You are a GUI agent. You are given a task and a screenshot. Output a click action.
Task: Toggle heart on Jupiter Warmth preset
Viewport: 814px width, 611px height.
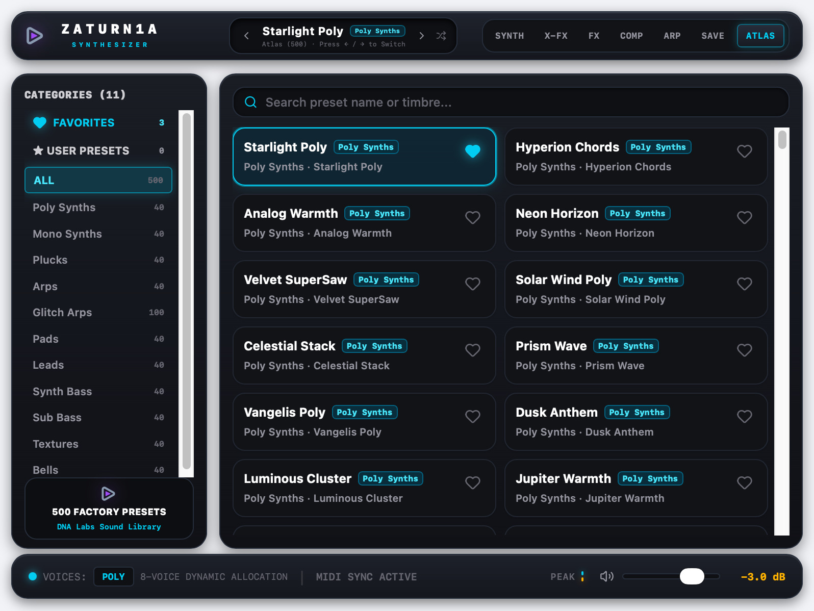tap(745, 482)
